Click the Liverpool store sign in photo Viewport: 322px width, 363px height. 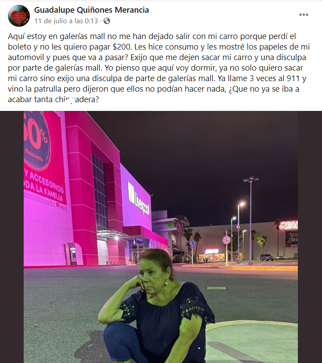pos(139,198)
